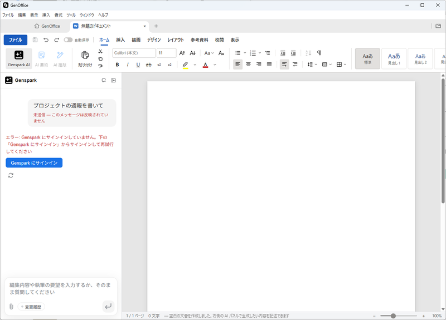The width and height of the screenshot is (446, 320).
Task: Undo the last action
Action: click(46, 40)
